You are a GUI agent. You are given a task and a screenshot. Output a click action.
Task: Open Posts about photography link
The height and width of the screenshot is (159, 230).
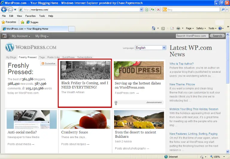click(x=132, y=149)
